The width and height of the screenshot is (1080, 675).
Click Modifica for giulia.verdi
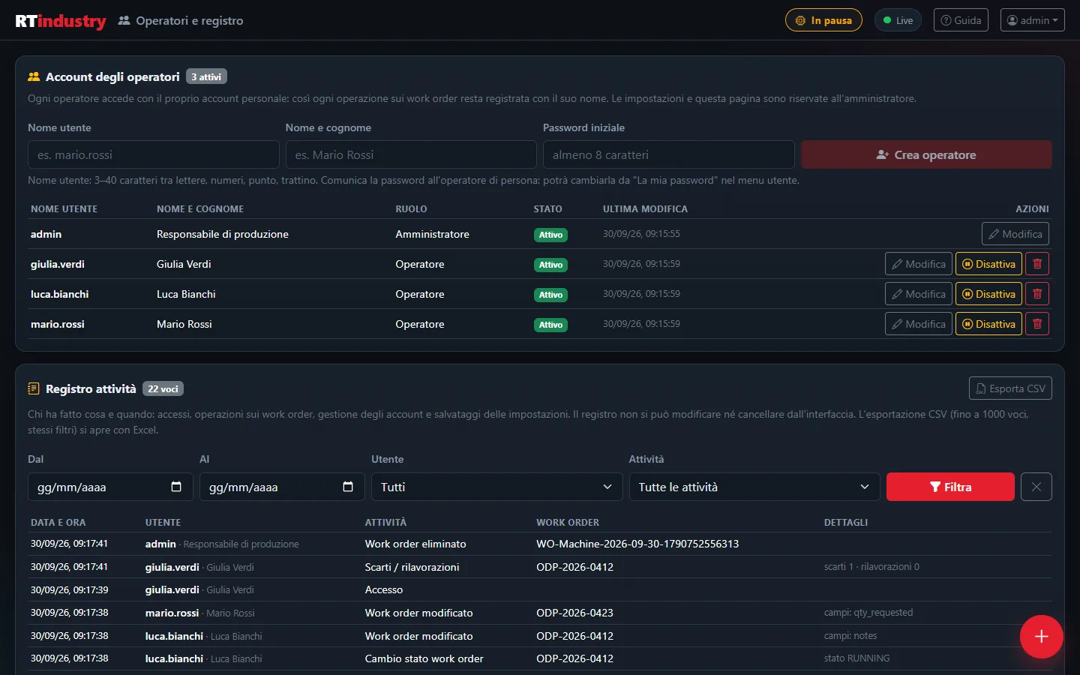point(918,264)
